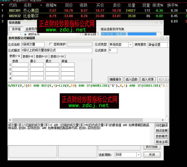
Task: Switch to 参数5-8 tab
Action: click(28, 56)
